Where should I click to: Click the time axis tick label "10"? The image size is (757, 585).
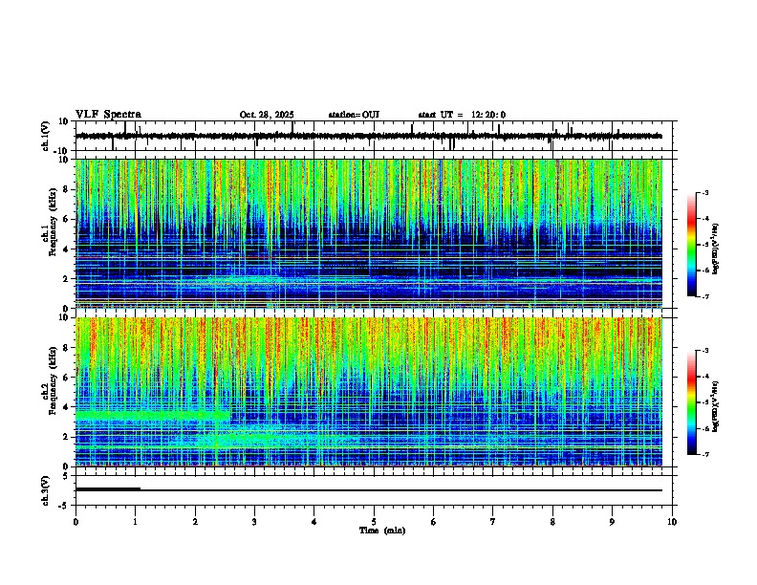click(x=672, y=522)
